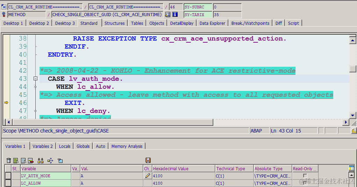This screenshot has height=187, width=357.
Task: Select the Standard tab
Action: (x=89, y=23)
